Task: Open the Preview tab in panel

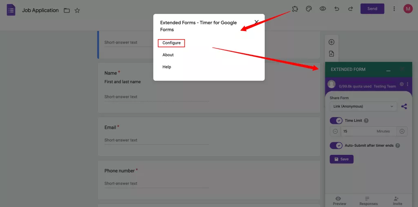Action: 339,201
